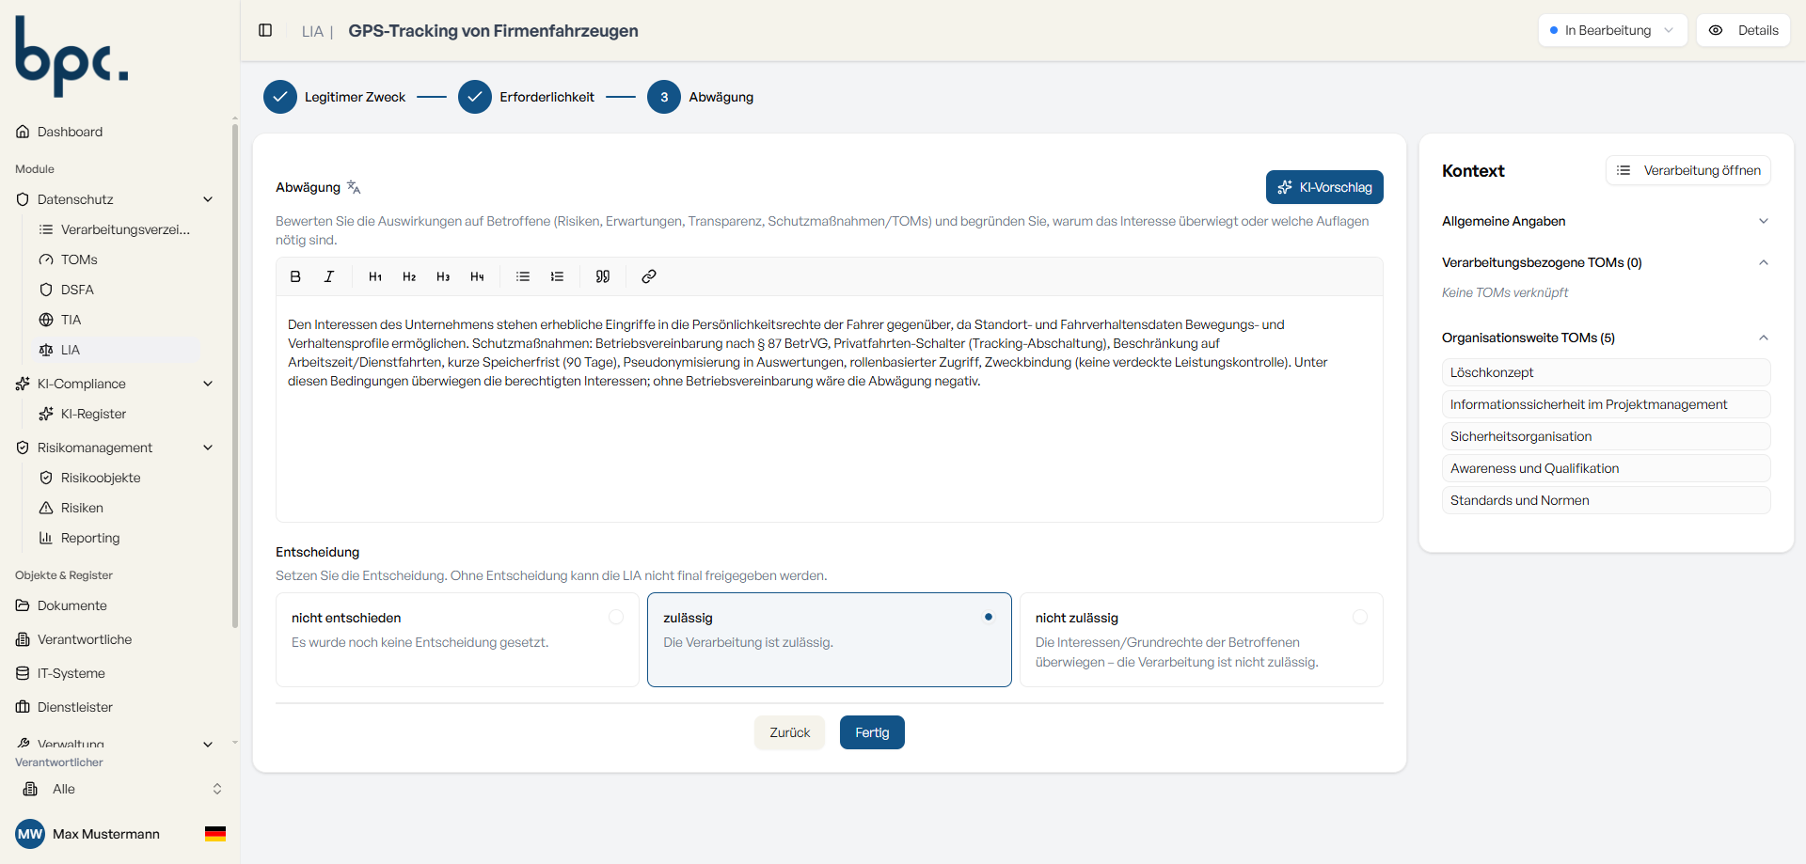
Task: Set Heading 2 style in editor
Action: point(409,276)
